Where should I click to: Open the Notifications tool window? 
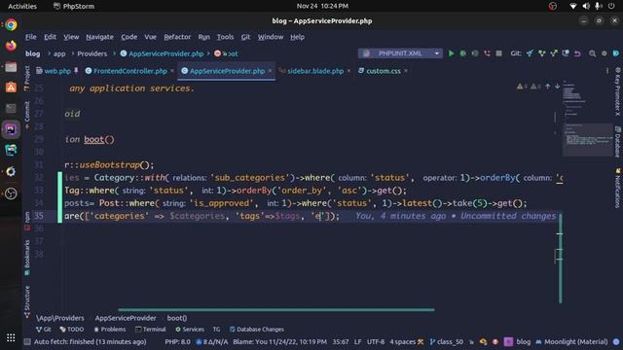(x=617, y=188)
